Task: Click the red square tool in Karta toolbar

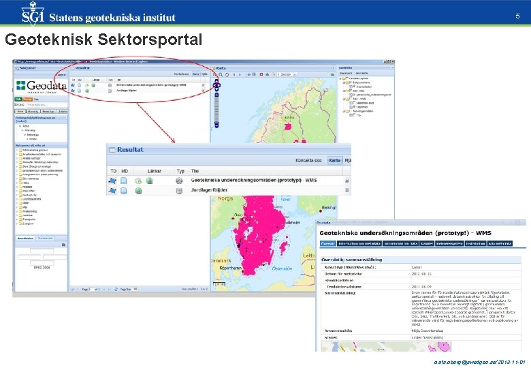Action: point(261,74)
